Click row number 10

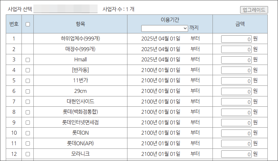14,133
